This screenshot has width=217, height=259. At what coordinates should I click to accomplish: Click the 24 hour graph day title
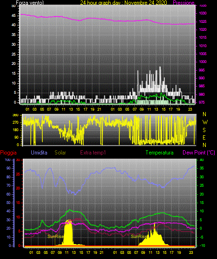[x=123, y=3]
